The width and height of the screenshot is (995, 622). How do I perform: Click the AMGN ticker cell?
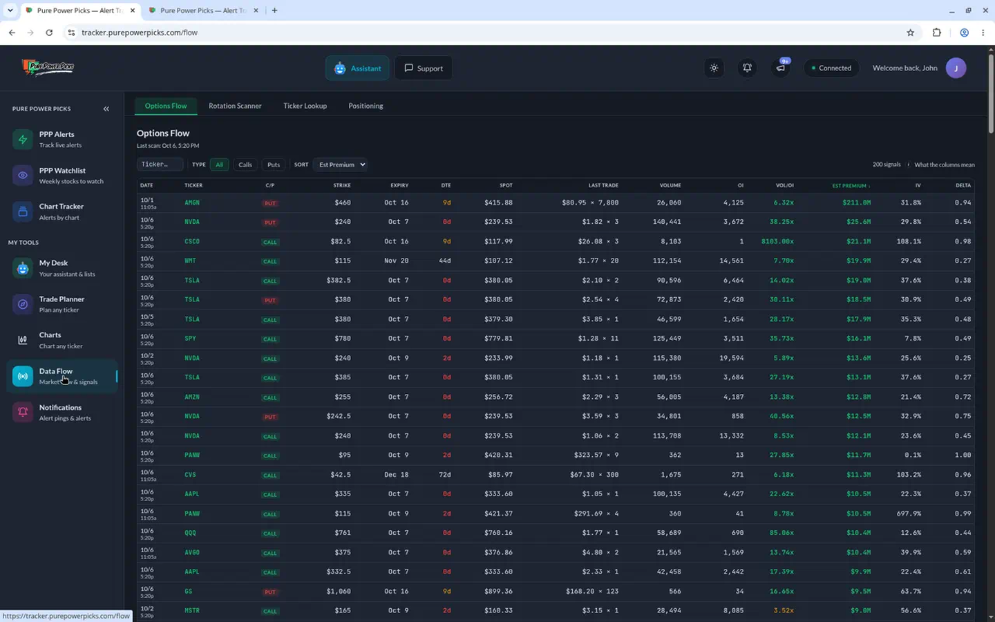[x=192, y=202]
